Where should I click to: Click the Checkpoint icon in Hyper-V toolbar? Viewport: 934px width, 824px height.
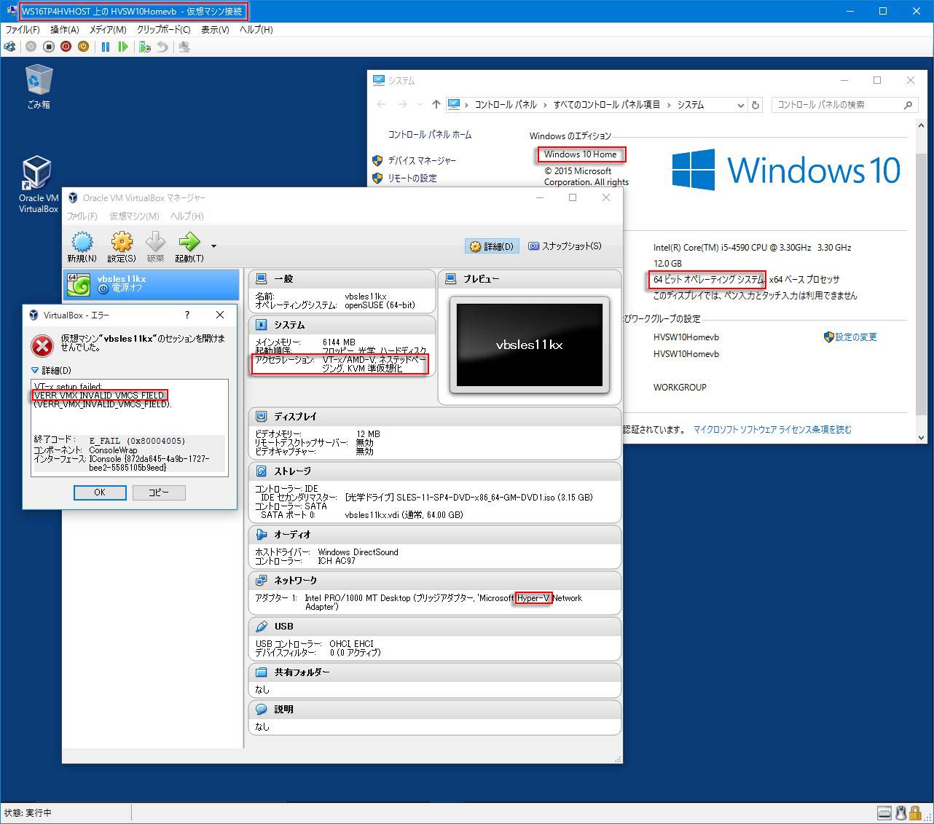[145, 47]
